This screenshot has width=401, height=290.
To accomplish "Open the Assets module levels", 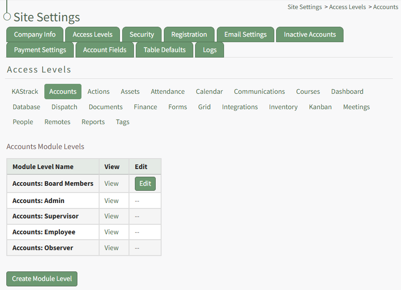I will 130,92.
